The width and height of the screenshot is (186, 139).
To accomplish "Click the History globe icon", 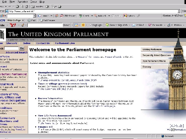I will pyautogui.click(x=47, y=7).
